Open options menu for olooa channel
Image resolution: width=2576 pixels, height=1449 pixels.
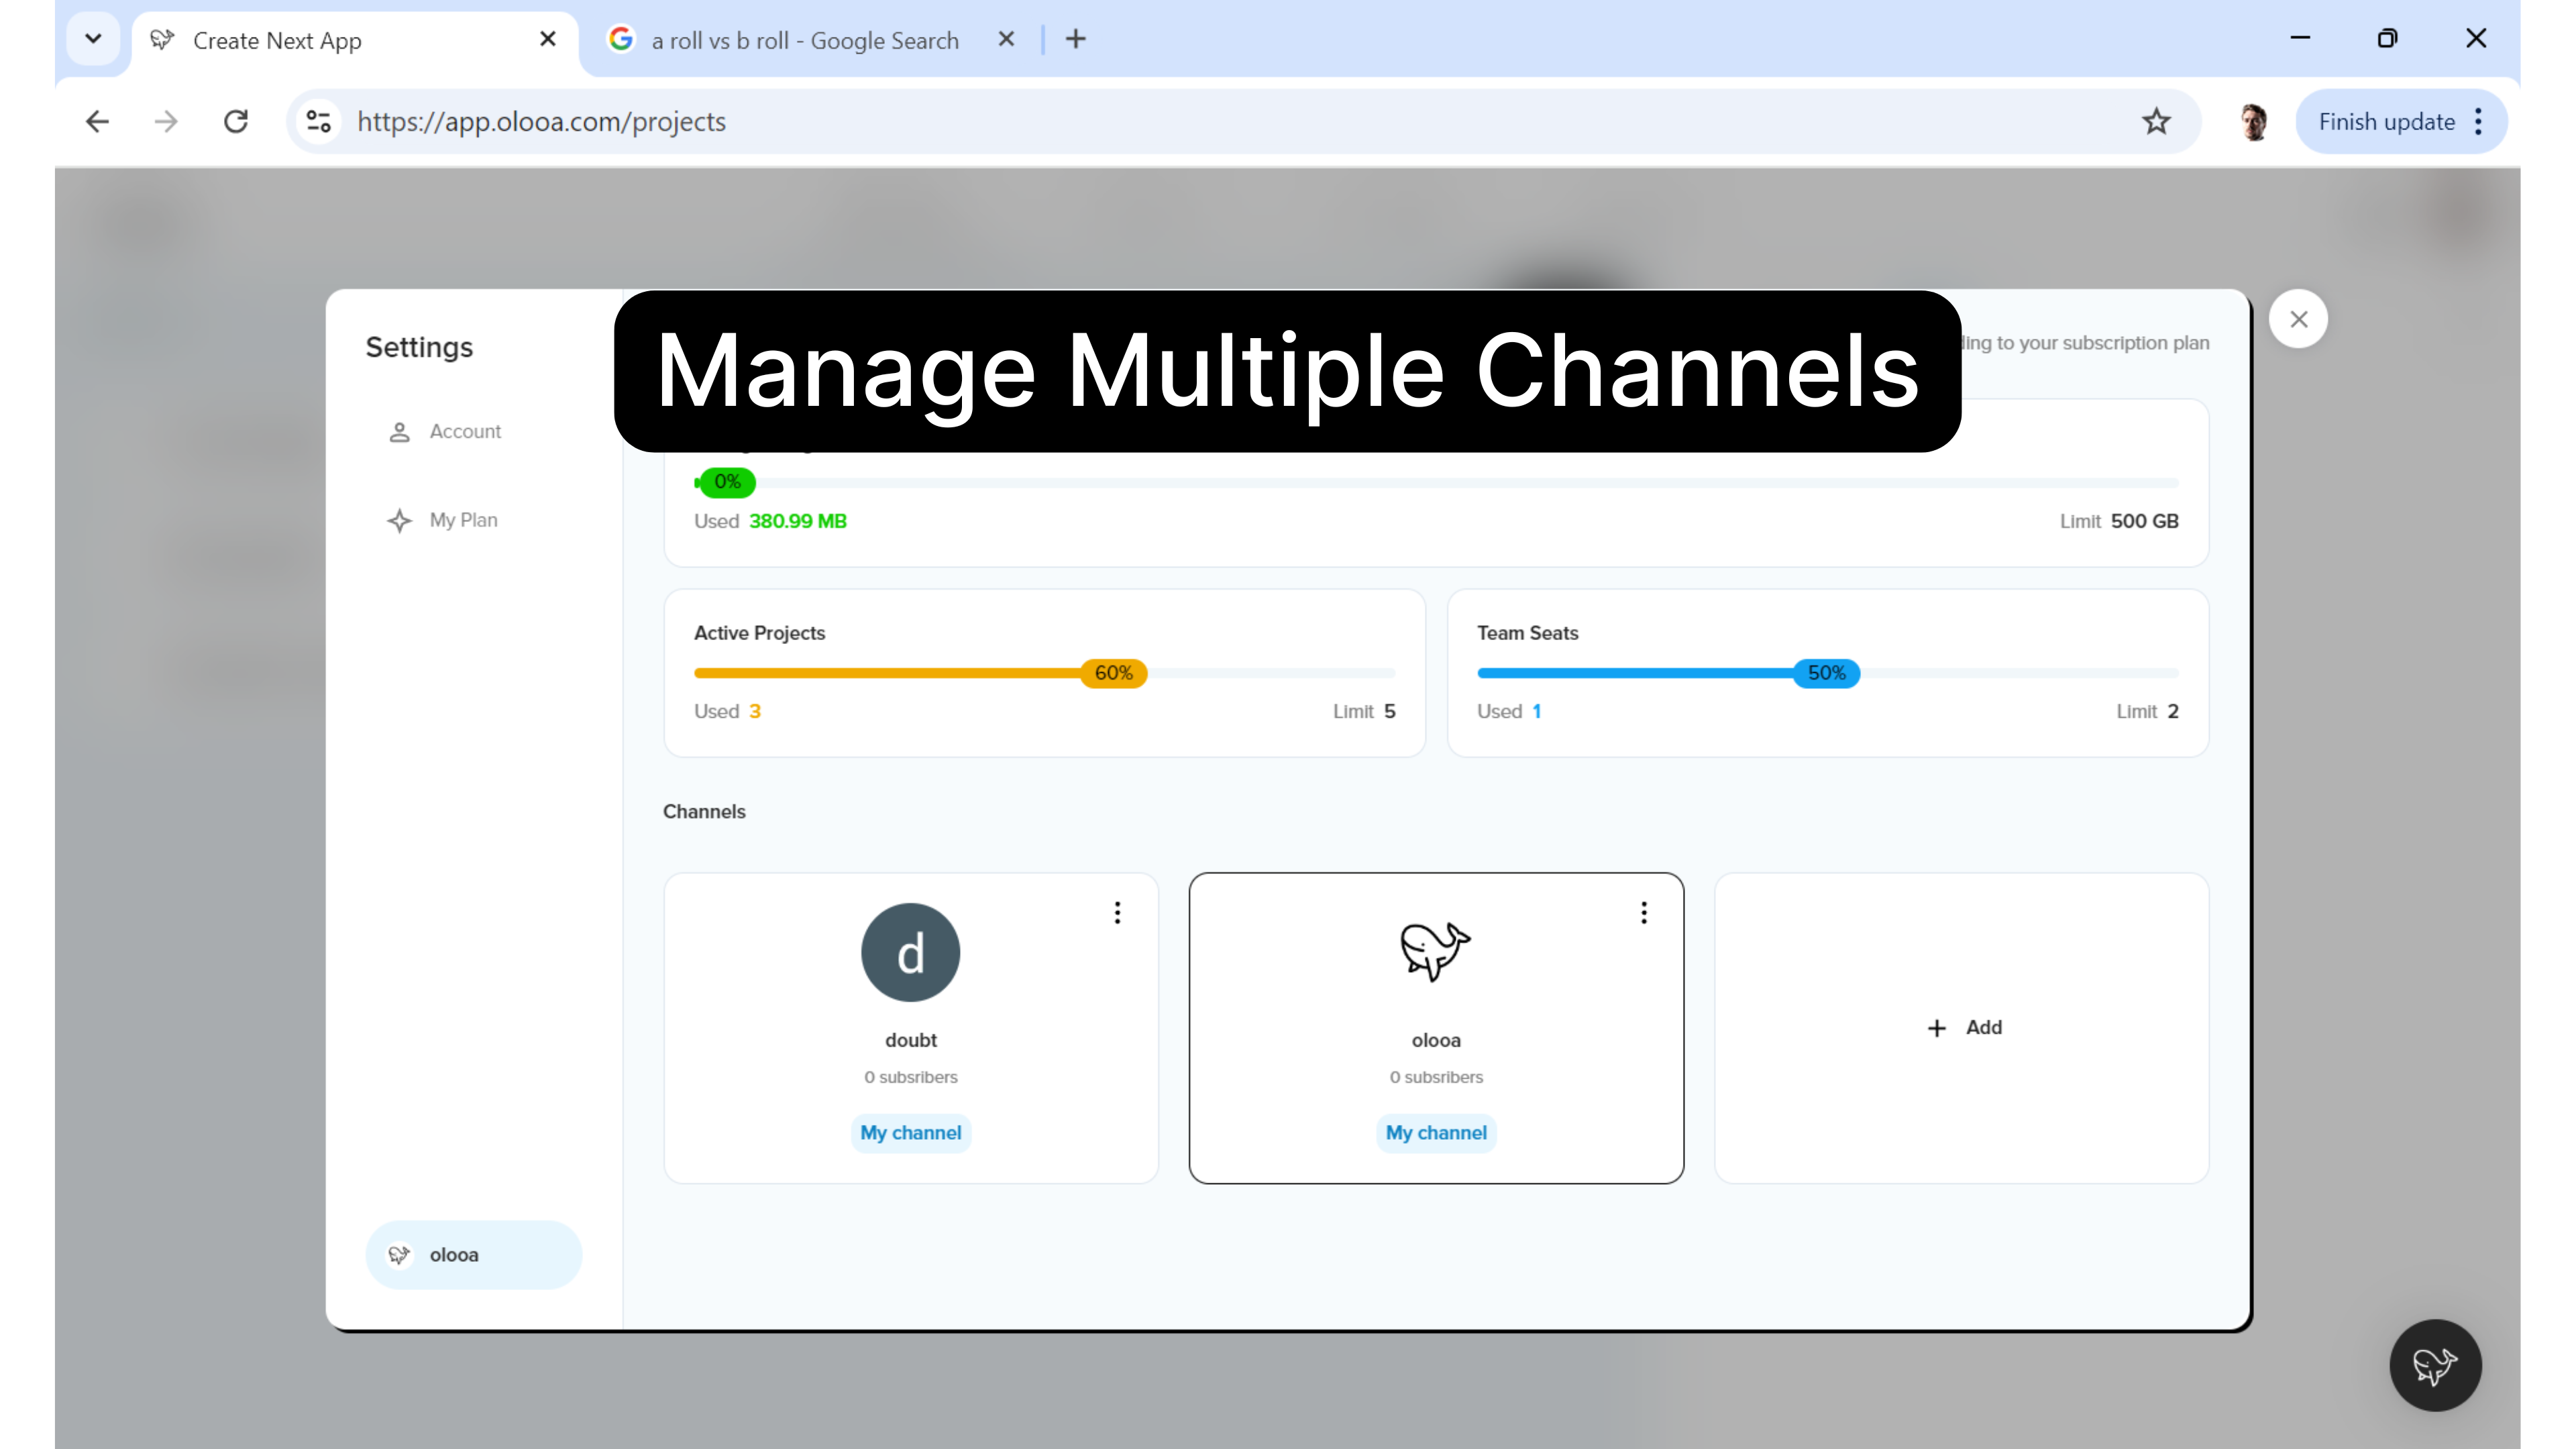point(1643,912)
